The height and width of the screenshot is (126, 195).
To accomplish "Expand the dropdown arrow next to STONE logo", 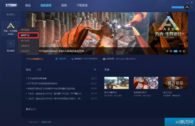I will coord(19,5).
